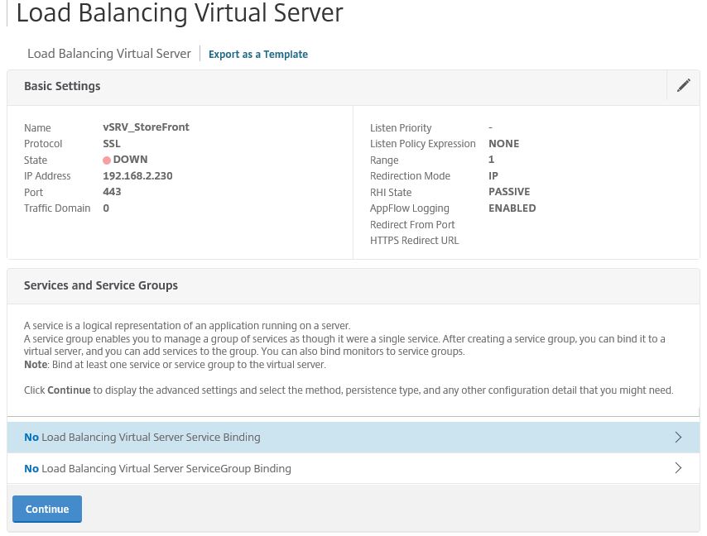Click the pencil icon to edit Basic Settings

(684, 85)
